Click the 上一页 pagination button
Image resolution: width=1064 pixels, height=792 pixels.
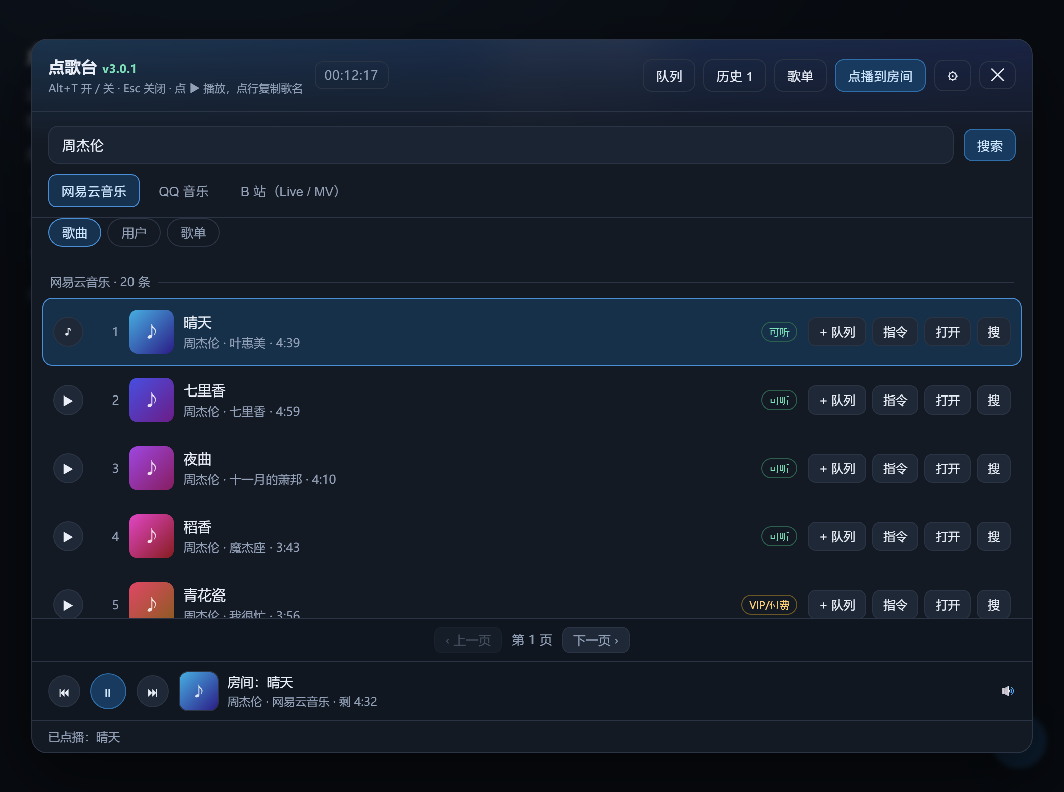click(x=468, y=640)
